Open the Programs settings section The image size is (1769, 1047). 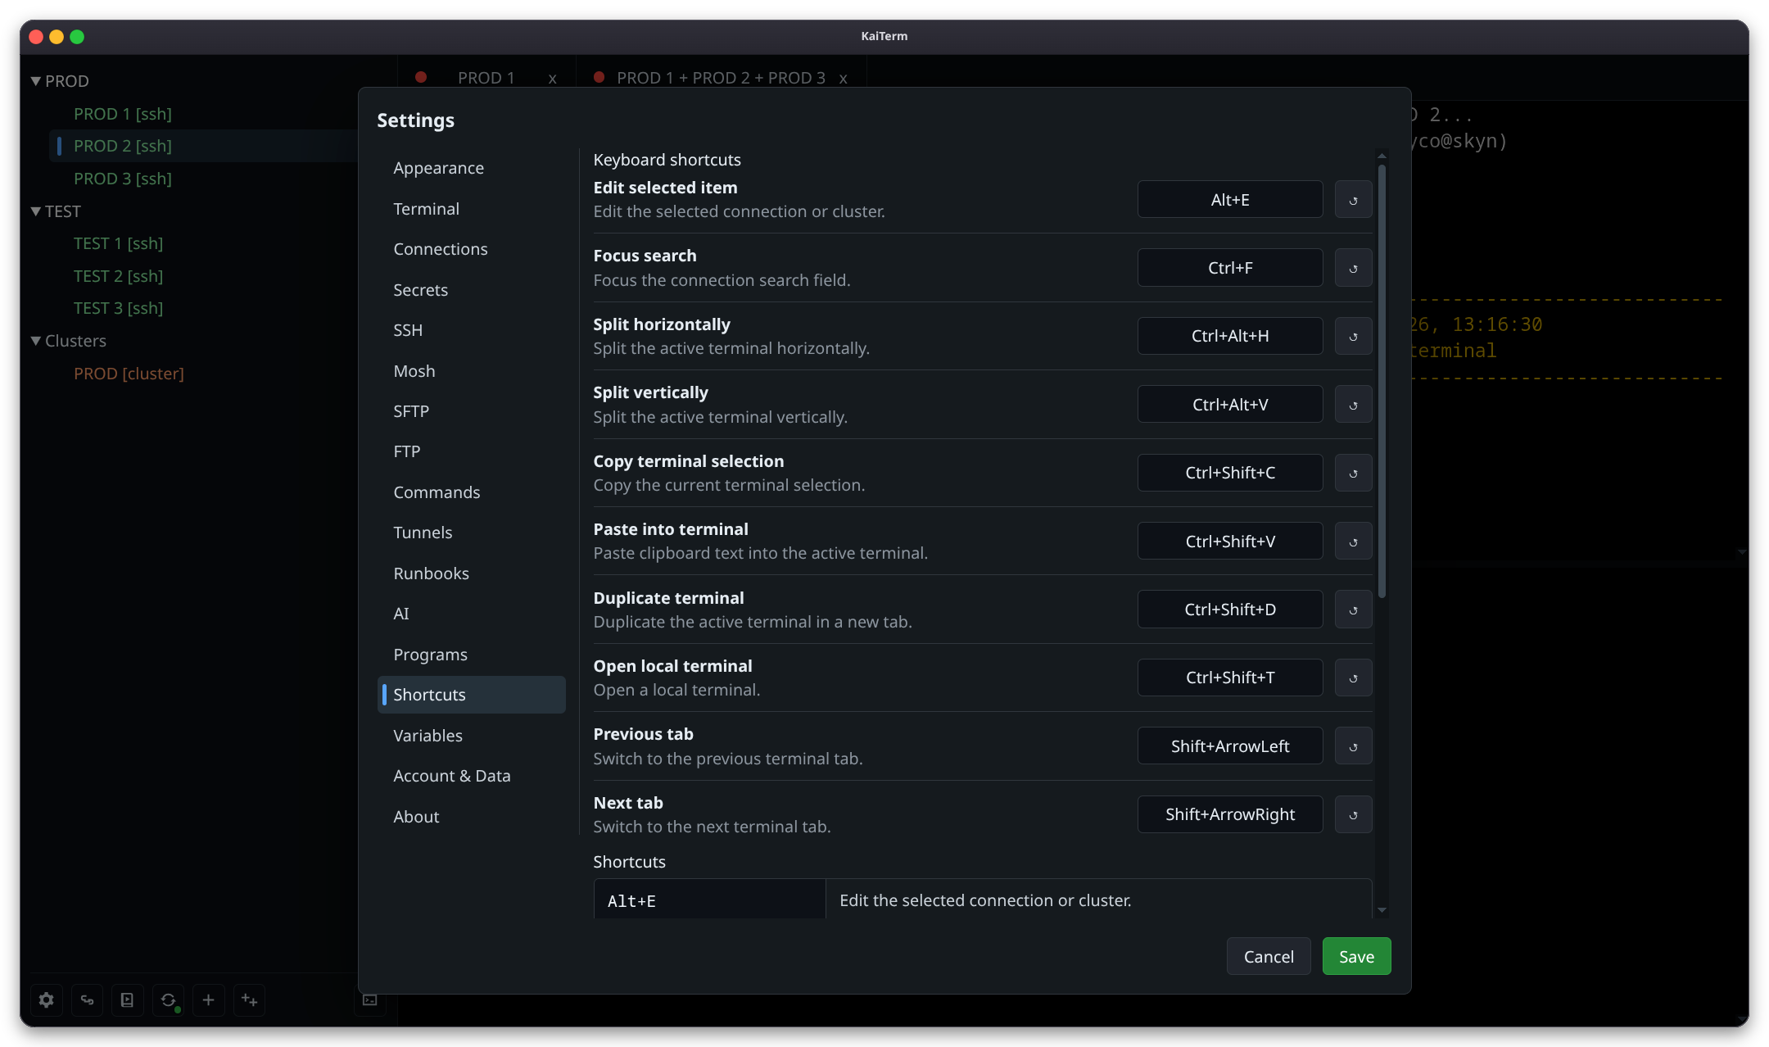click(x=471, y=655)
